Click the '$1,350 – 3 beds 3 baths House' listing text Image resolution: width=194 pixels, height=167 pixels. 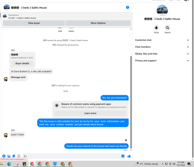click(22, 18)
